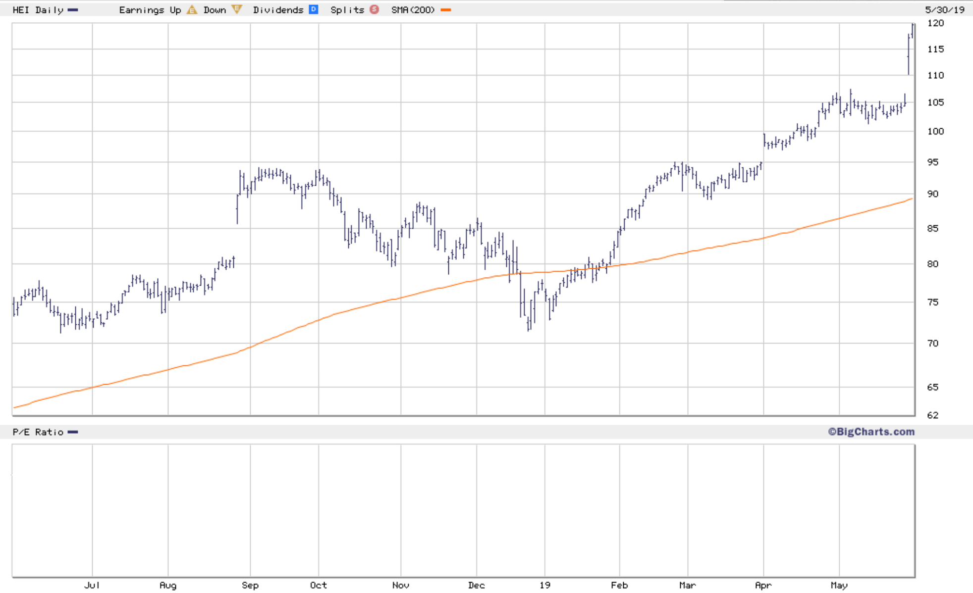Open the BigCharts.com copyright link
The image size is (973, 593).
pos(871,432)
